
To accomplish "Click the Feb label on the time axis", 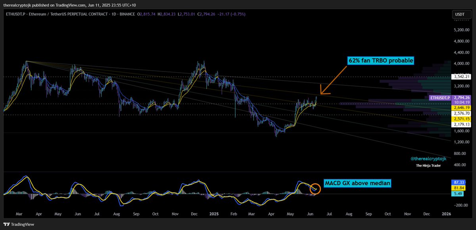I will (x=233, y=214).
